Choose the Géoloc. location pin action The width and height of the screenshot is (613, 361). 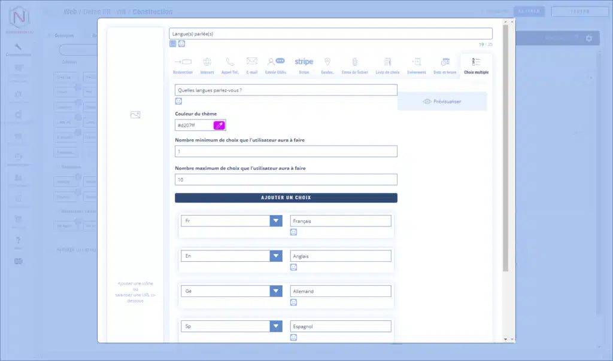pyautogui.click(x=327, y=65)
